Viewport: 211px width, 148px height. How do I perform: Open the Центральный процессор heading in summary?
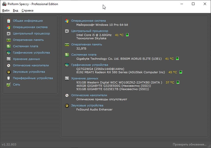click(90, 31)
